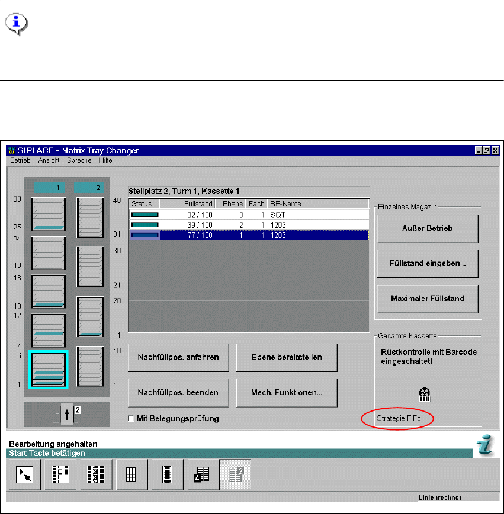Open the Sprache menu
This screenshot has width=504, height=514.
(79, 160)
